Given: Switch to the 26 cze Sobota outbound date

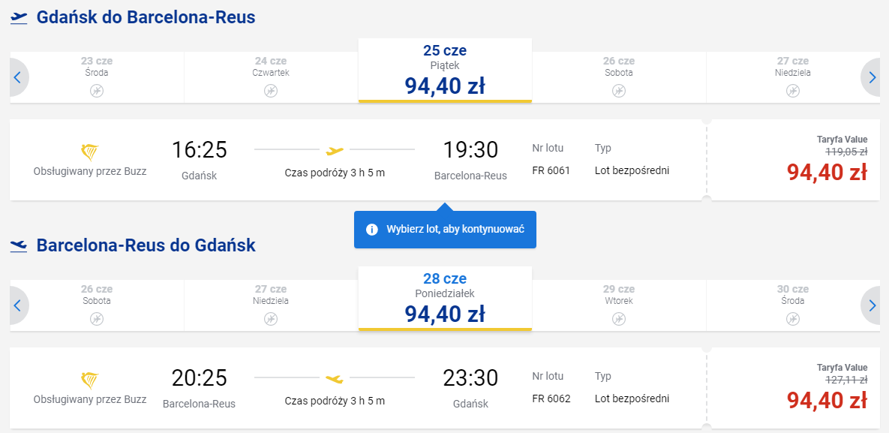Looking at the screenshot, I should 619,77.
